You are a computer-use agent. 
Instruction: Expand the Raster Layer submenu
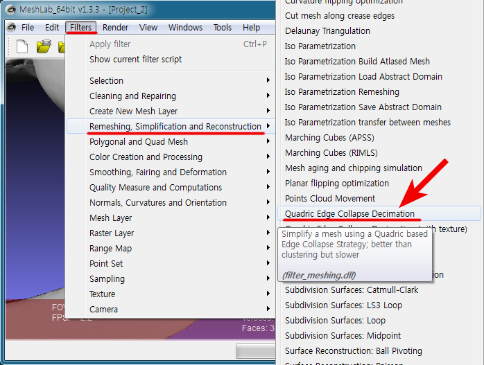coord(171,233)
